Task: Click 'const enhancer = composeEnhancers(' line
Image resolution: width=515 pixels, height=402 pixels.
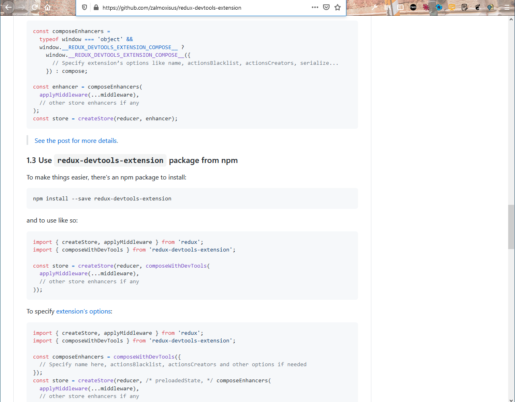Action: [x=88, y=87]
